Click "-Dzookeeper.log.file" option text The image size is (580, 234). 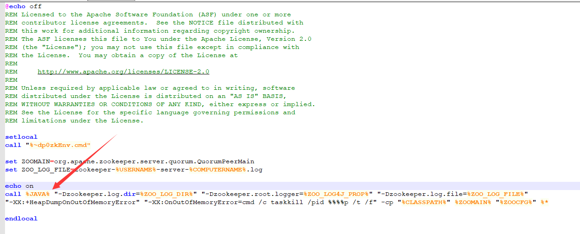[422, 194]
